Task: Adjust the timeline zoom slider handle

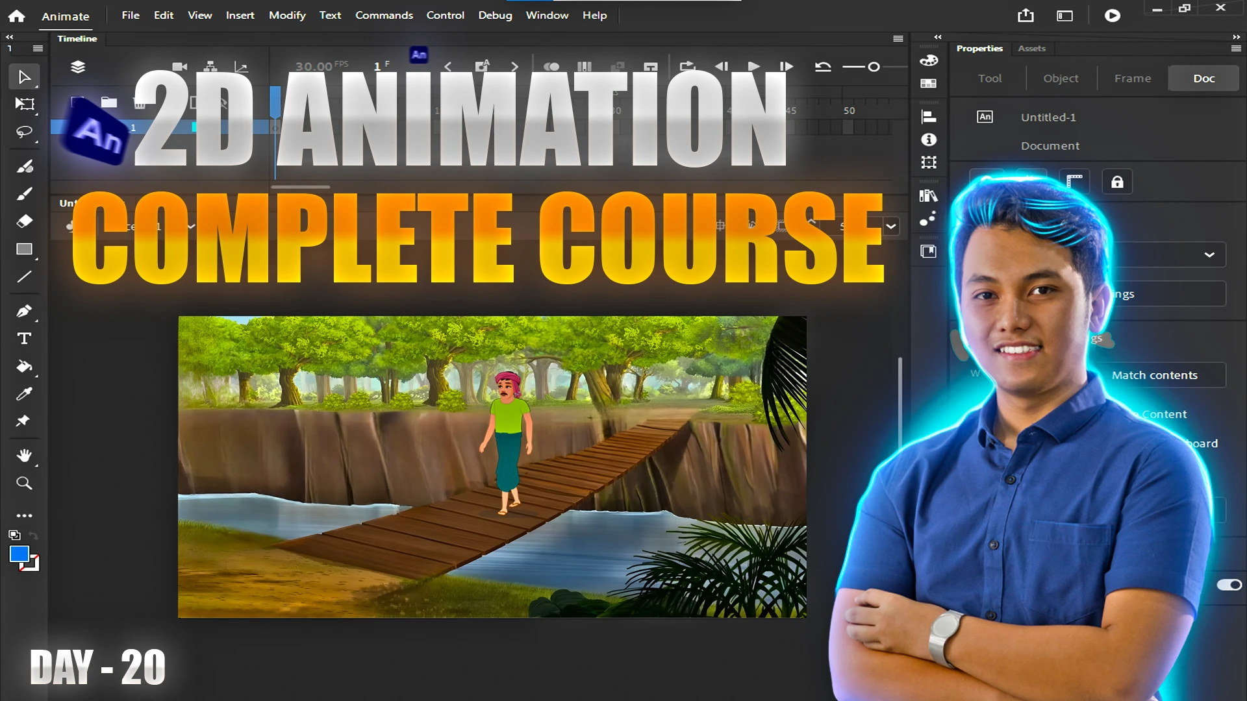Action: 874,67
